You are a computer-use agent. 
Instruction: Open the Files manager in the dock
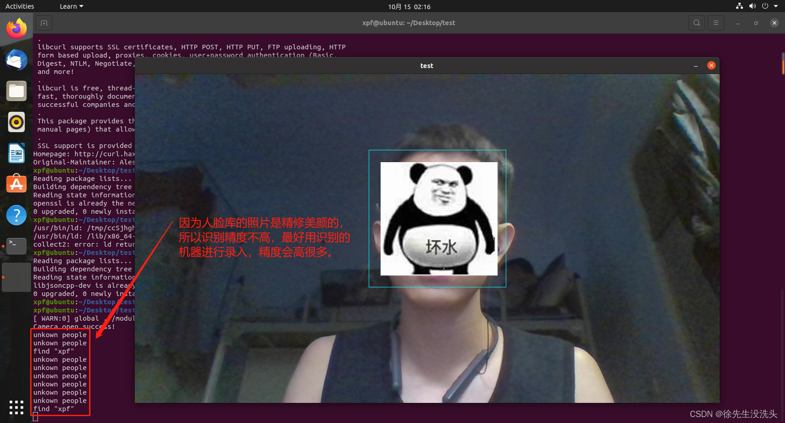(16, 91)
